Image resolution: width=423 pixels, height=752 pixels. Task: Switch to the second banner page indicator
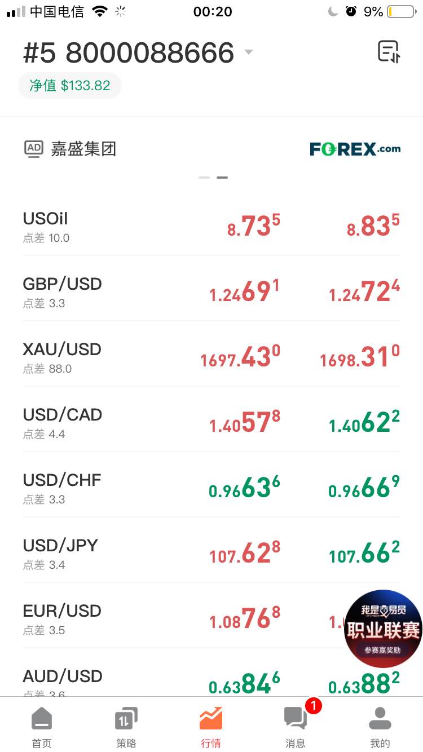(x=222, y=178)
